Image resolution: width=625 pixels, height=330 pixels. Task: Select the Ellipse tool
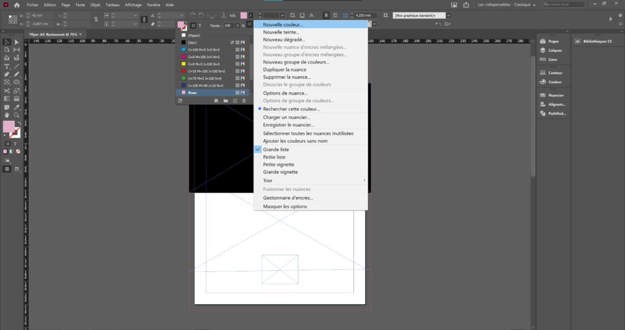coord(16,82)
